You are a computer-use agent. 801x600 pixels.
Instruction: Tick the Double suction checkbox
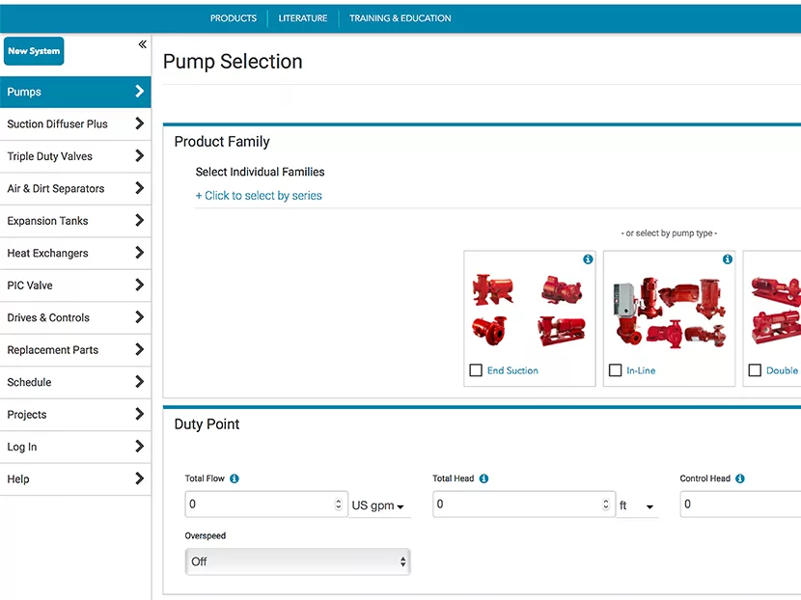click(x=755, y=370)
